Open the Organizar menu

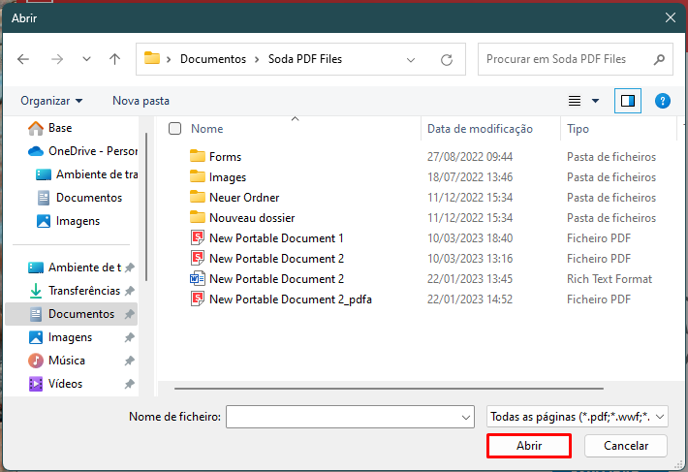(x=51, y=101)
